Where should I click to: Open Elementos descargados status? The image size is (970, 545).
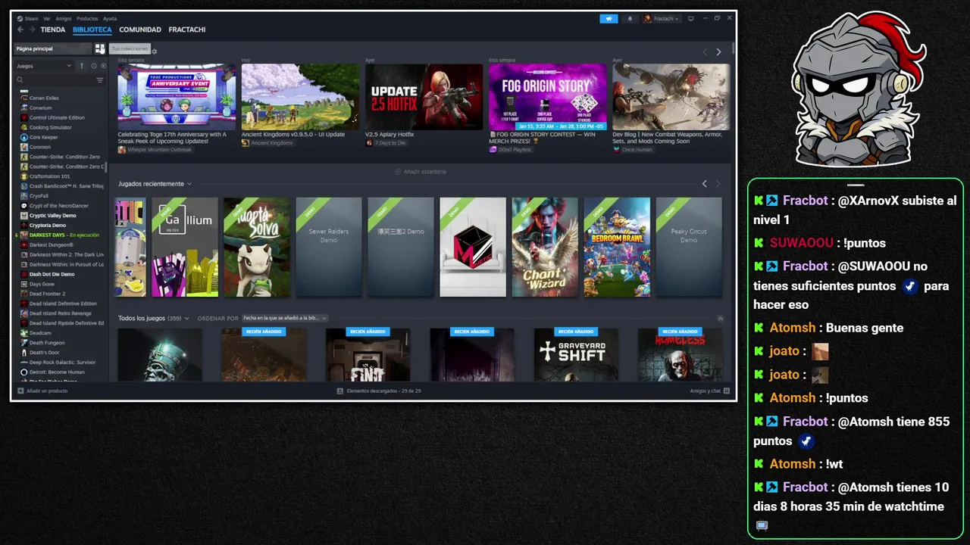(x=379, y=391)
